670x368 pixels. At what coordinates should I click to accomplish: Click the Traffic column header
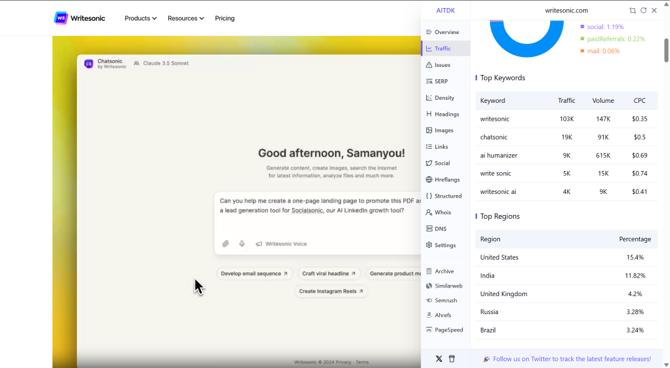tap(566, 101)
